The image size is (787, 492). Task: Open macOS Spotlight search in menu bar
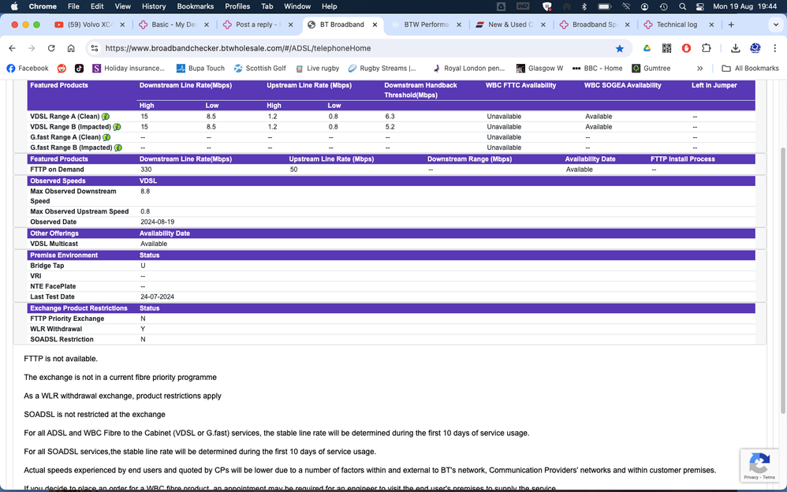pyautogui.click(x=682, y=6)
